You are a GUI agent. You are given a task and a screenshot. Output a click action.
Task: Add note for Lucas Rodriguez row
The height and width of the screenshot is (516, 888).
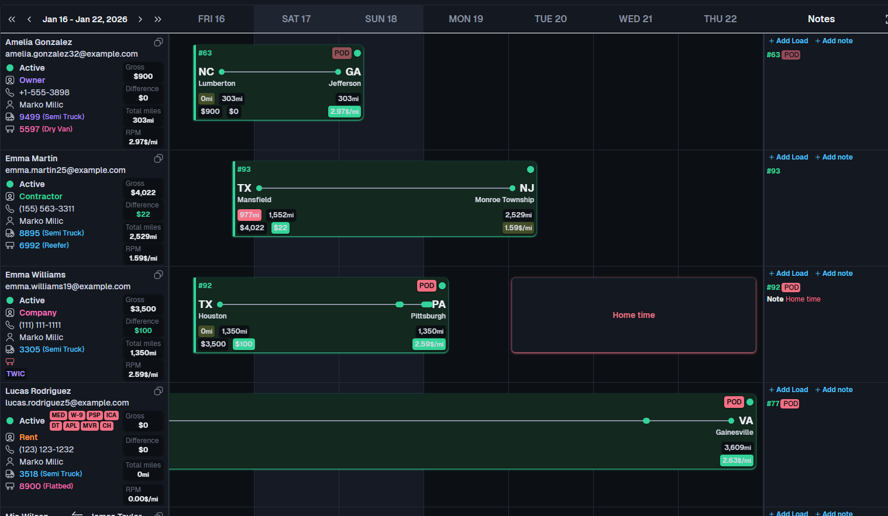point(834,390)
